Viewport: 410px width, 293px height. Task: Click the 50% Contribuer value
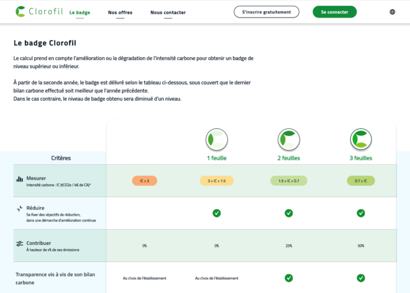click(x=361, y=246)
